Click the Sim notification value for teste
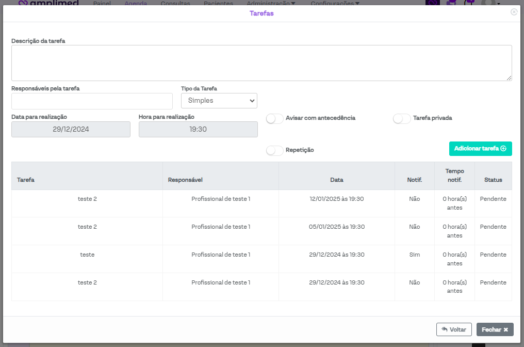This screenshot has height=347, width=524. (415, 255)
